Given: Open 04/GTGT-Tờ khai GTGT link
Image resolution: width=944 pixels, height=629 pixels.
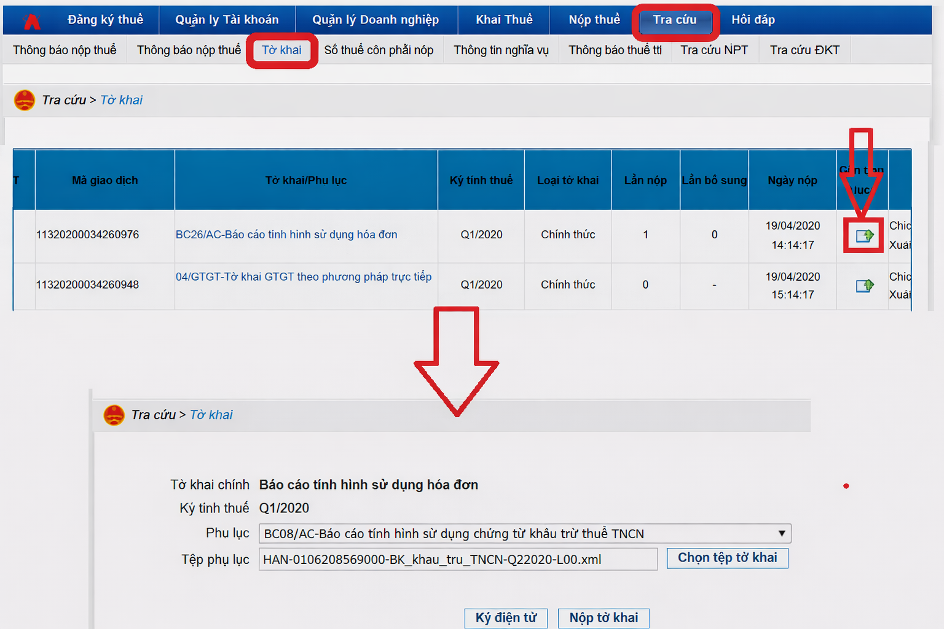Looking at the screenshot, I should (304, 277).
